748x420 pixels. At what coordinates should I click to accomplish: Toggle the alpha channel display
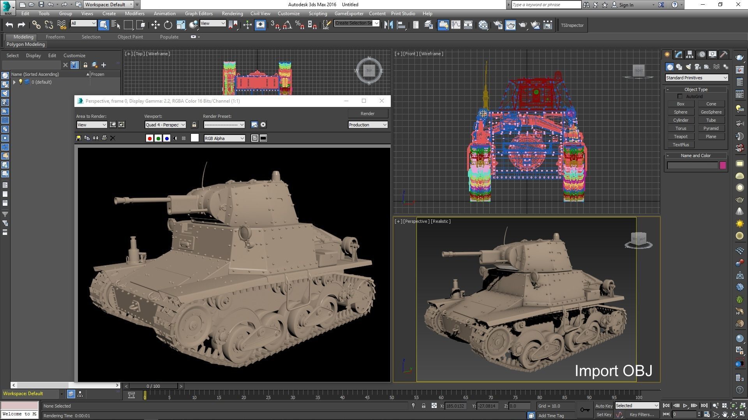pos(175,138)
